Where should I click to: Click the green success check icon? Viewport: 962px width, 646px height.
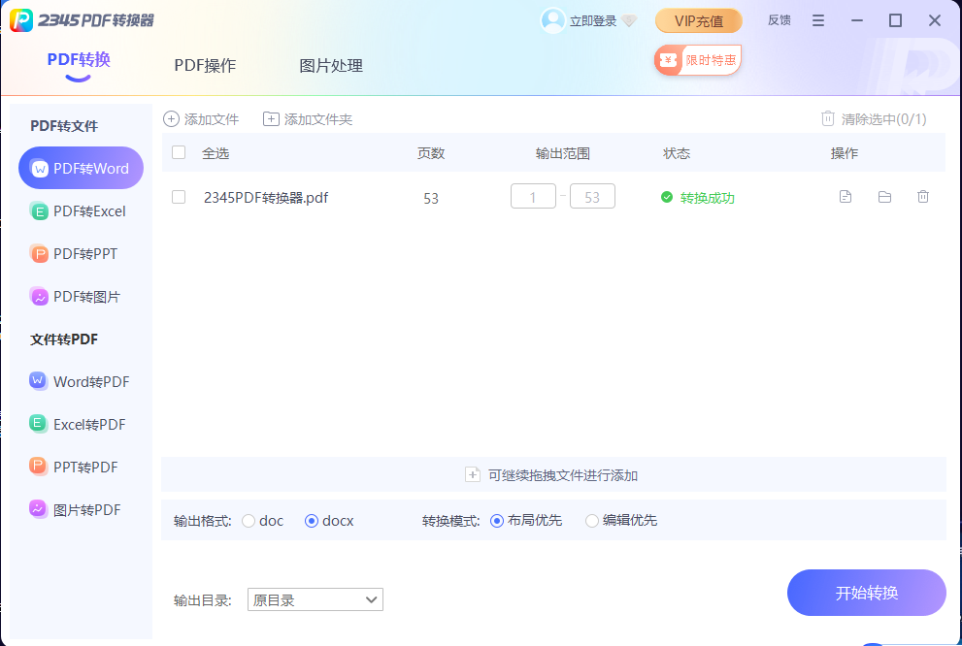[667, 197]
